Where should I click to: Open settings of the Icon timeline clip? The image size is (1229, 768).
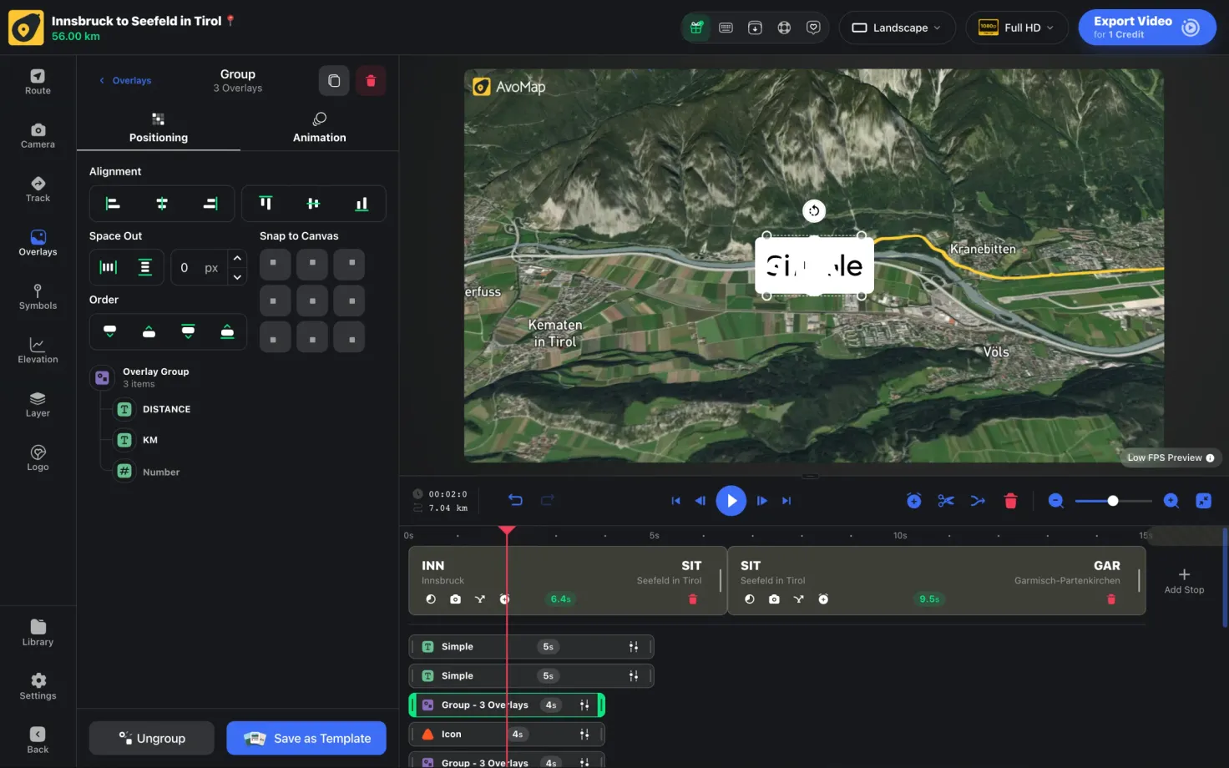click(584, 735)
